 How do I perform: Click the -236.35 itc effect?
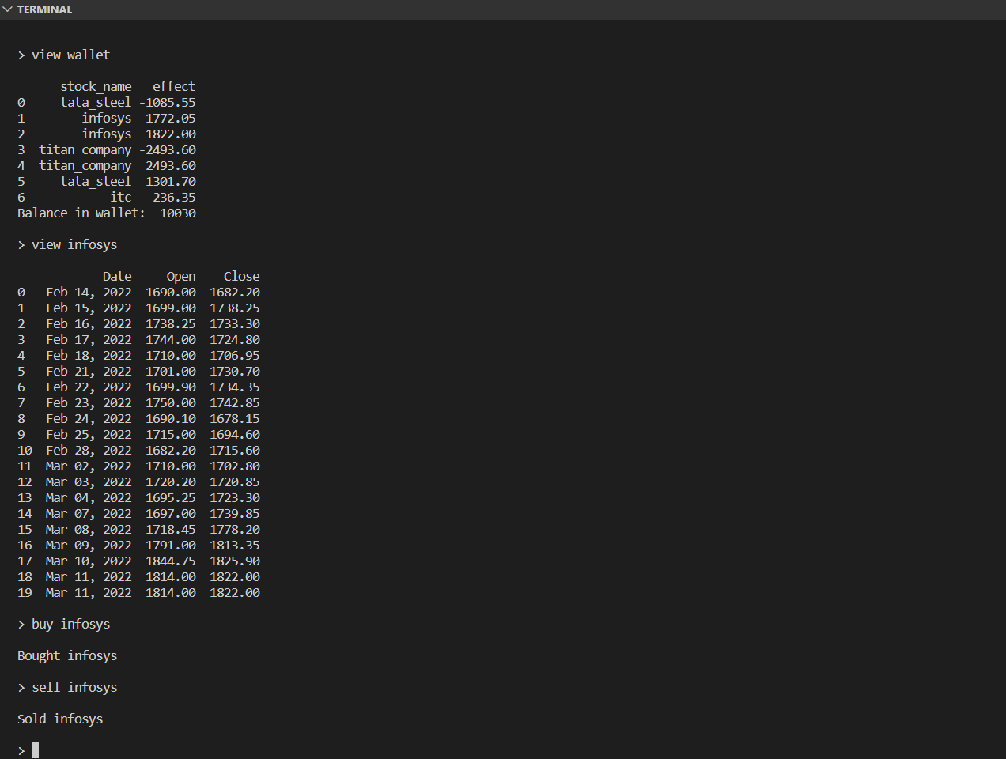click(x=171, y=197)
